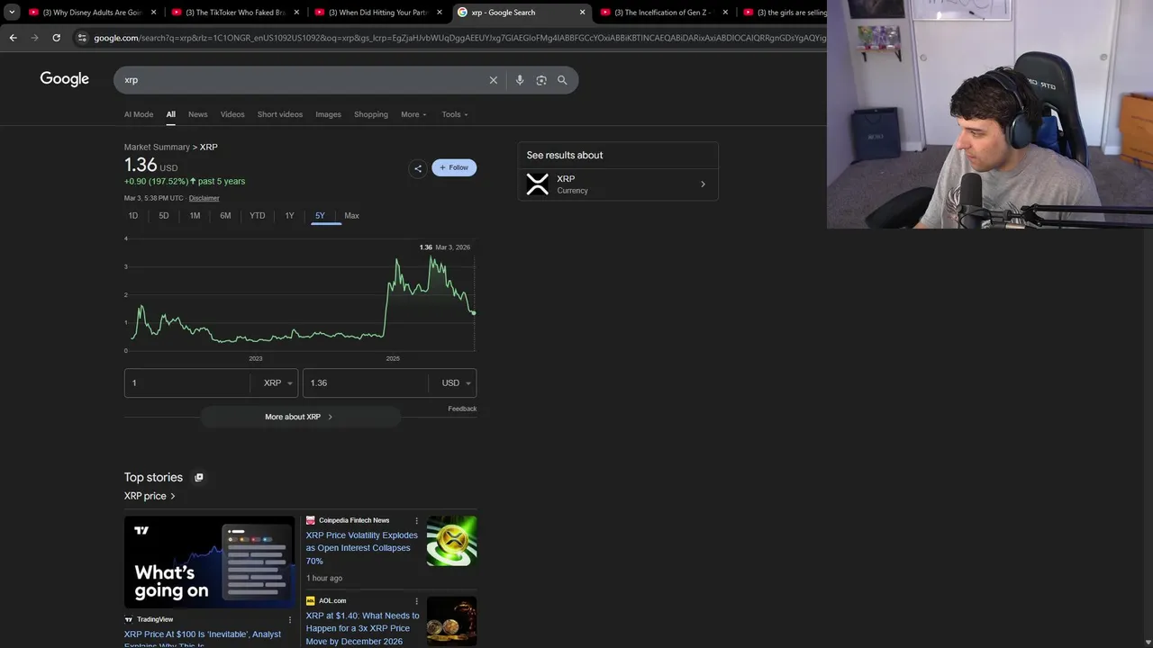Edit the XRP amount field
1153x648 pixels.
(x=186, y=382)
